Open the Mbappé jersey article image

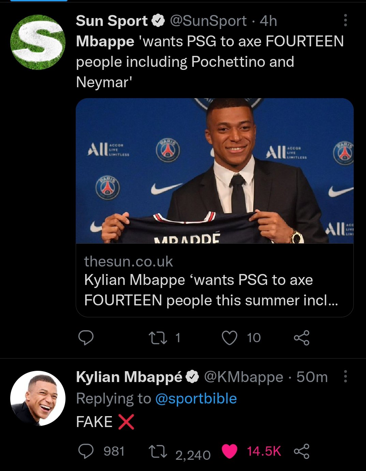(214, 171)
